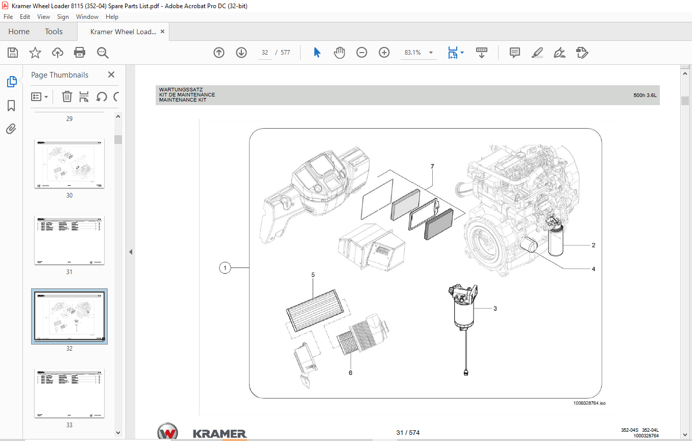The image size is (692, 441).
Task: Open the File menu
Action: [8, 17]
